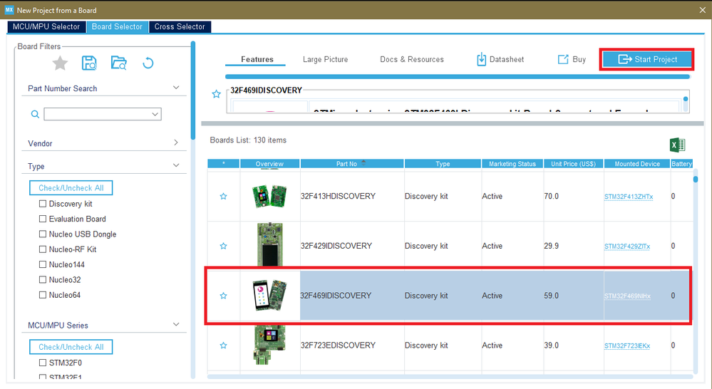Check the Nucleo-RF Kit filter
The height and width of the screenshot is (389, 712).
click(43, 249)
